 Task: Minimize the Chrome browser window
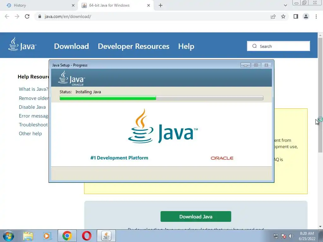[x=297, y=3]
